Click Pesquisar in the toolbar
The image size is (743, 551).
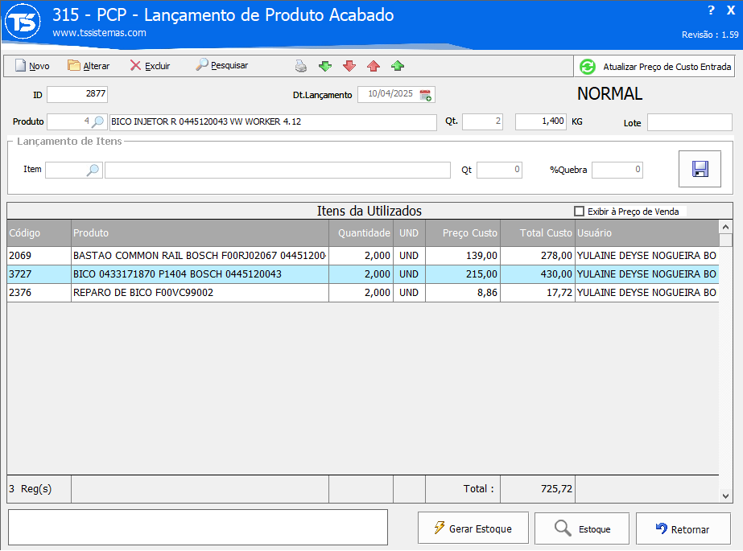(x=222, y=66)
